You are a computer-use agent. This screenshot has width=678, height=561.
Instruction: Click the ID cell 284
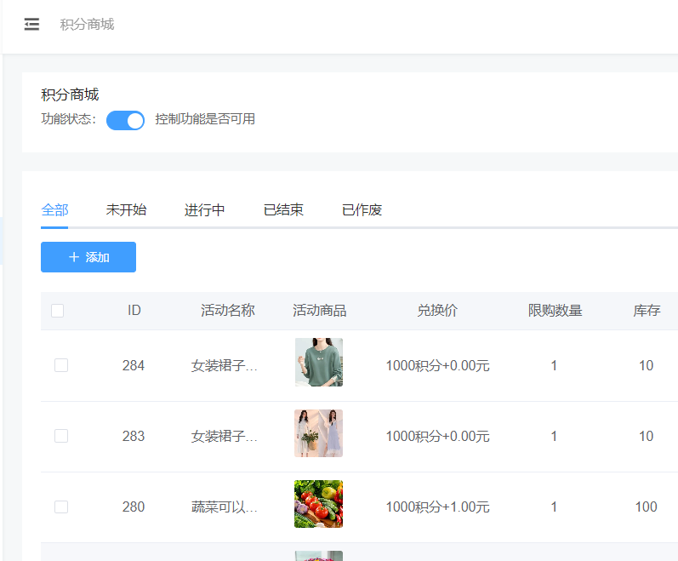[134, 365]
